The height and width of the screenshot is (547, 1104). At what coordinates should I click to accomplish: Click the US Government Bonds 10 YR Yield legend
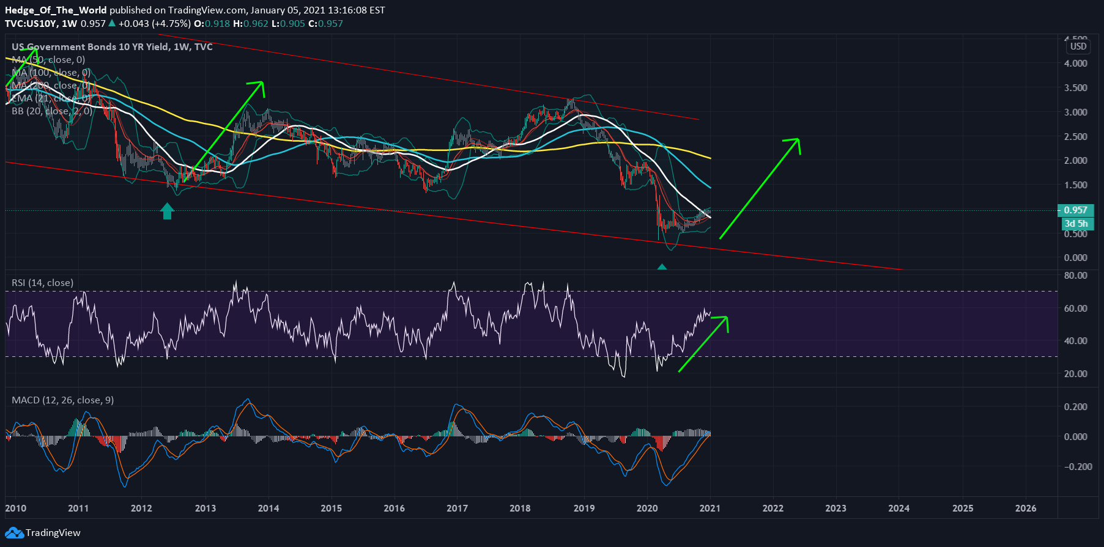click(112, 46)
